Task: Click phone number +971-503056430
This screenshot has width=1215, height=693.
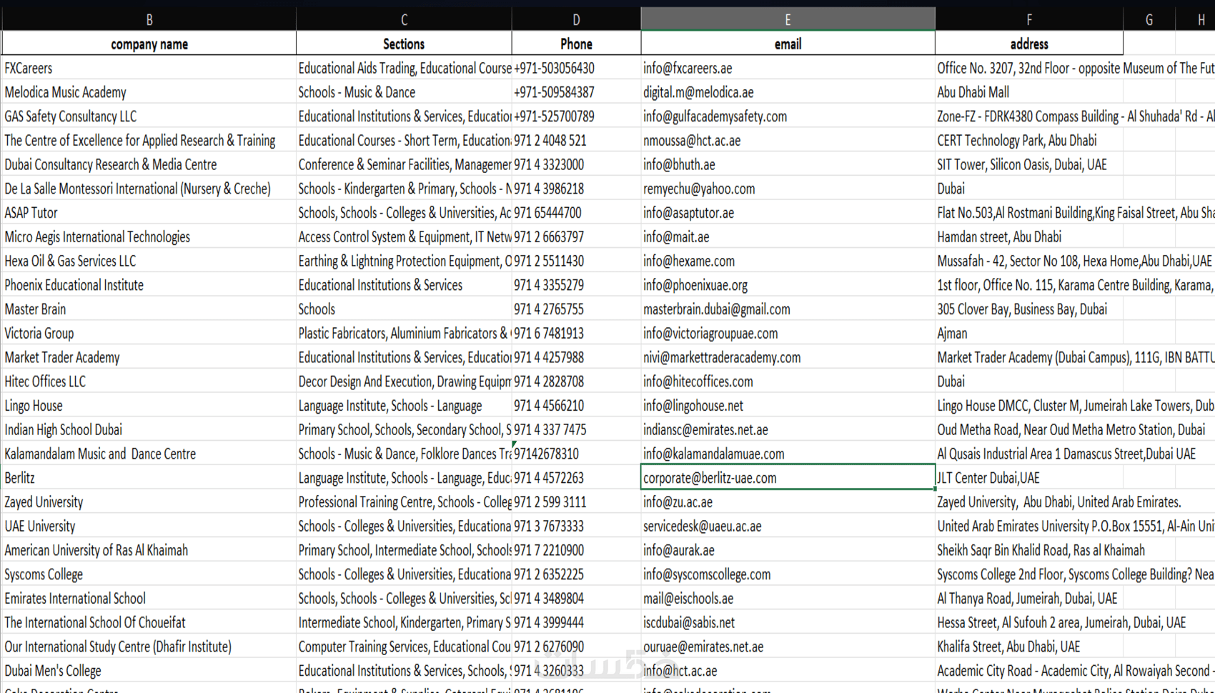Action: (x=576, y=68)
